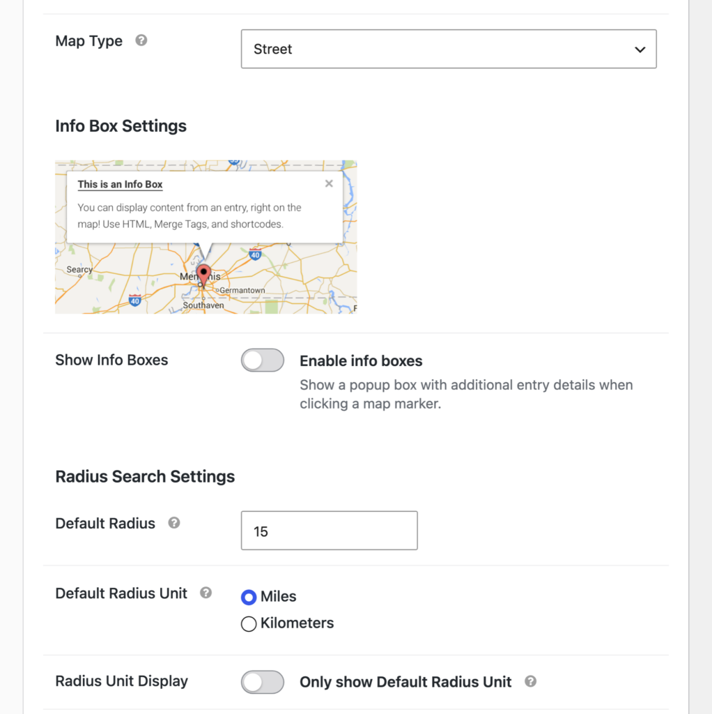Click the 'Radius Unit Display' setting label

(122, 681)
